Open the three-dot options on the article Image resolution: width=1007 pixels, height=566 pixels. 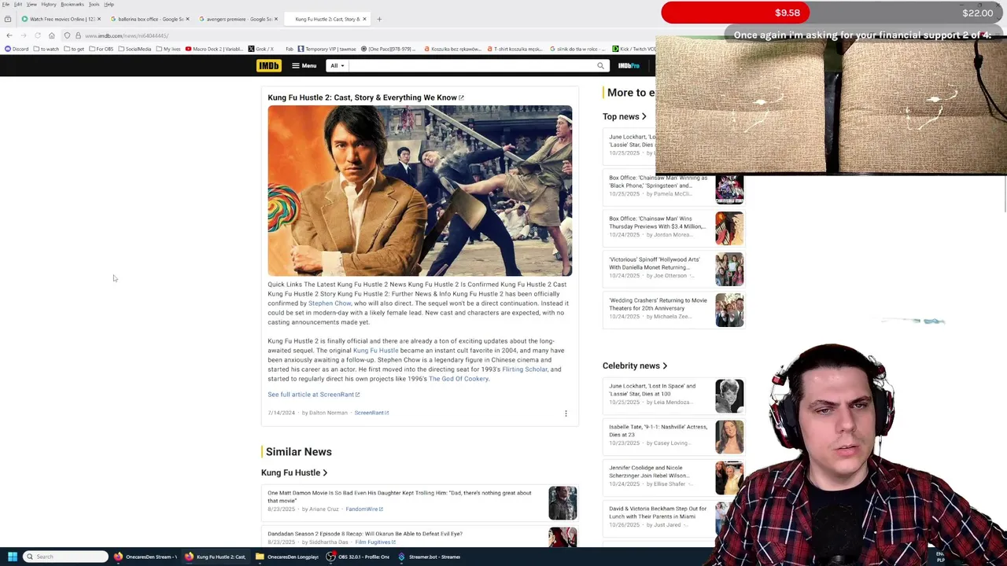point(566,413)
